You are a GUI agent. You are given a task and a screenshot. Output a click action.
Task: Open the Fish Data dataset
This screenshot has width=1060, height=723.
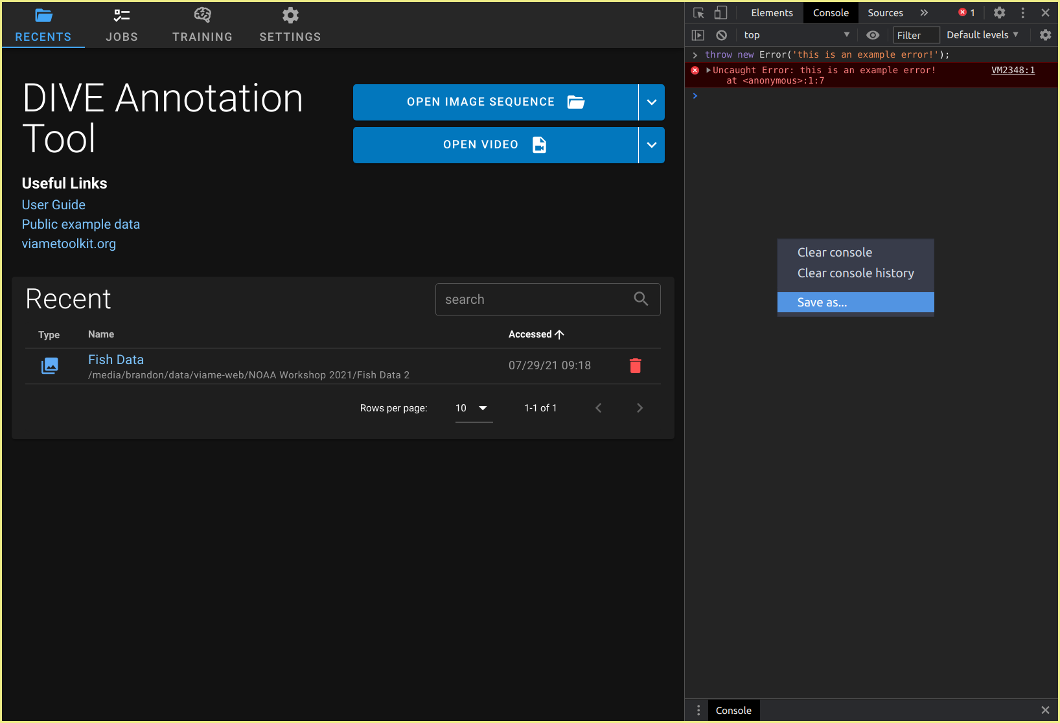coord(116,360)
